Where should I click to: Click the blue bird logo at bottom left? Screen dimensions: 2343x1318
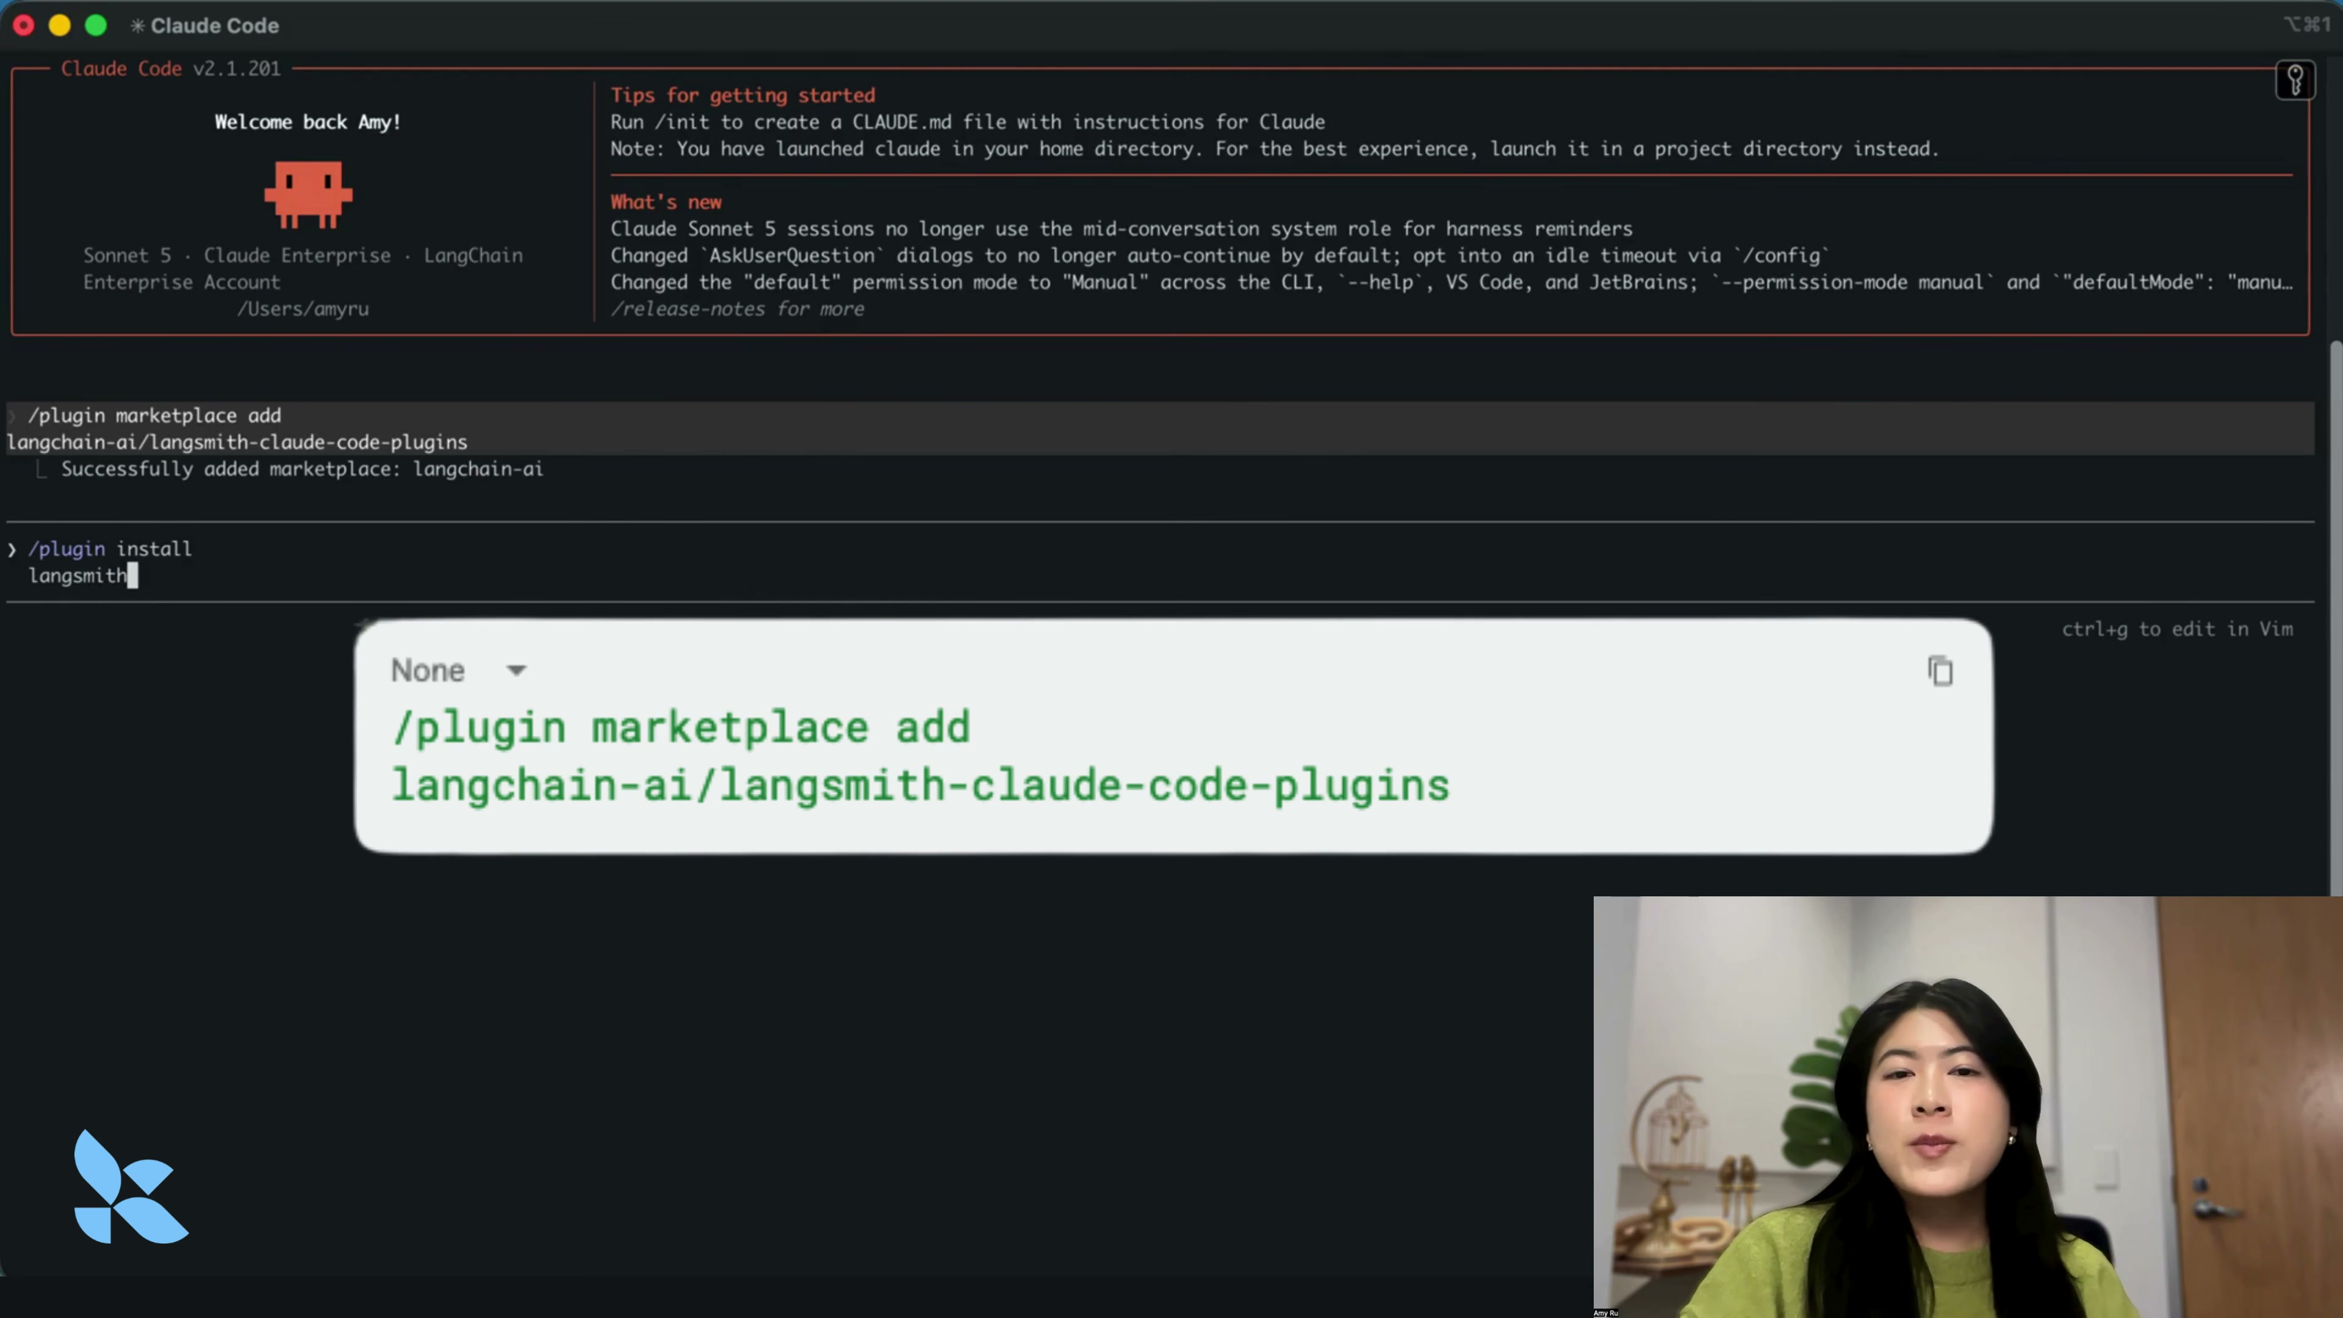coord(130,1186)
